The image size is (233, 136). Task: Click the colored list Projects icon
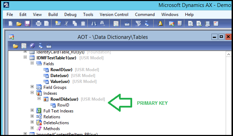180,24
